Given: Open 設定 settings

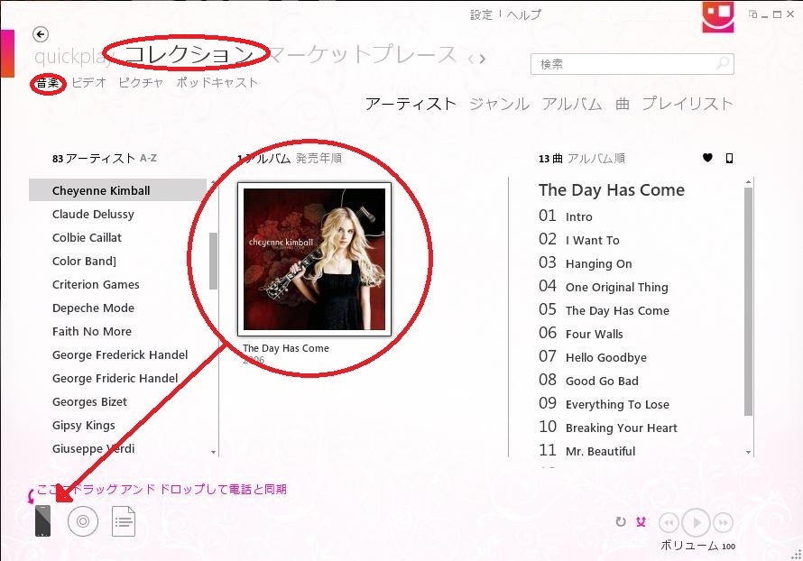Looking at the screenshot, I should 482,14.
